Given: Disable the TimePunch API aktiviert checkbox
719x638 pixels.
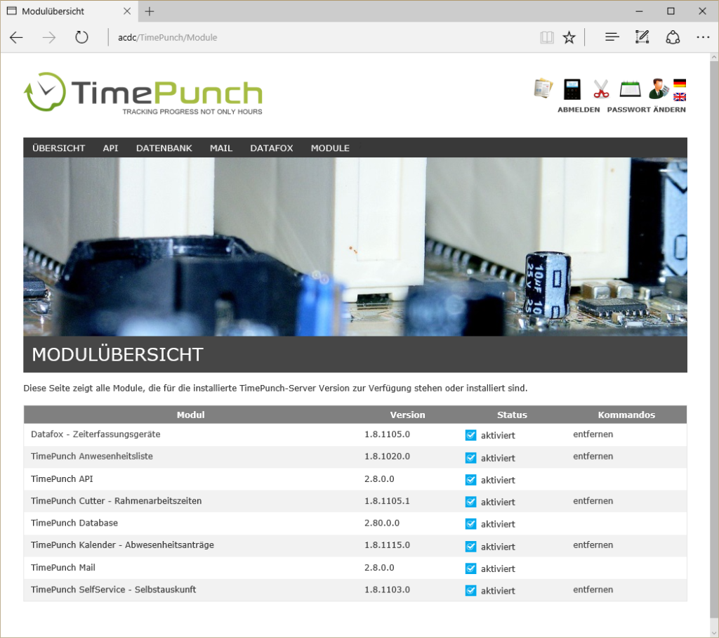Looking at the screenshot, I should click(470, 479).
